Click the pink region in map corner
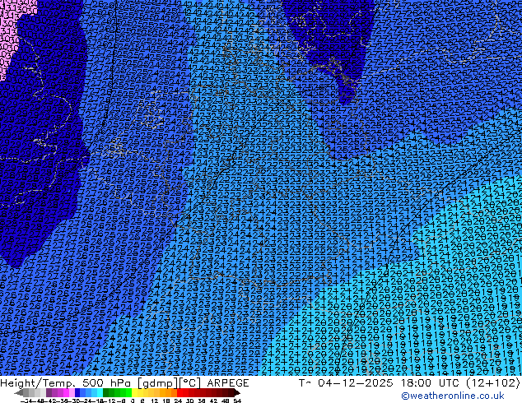 [7, 30]
